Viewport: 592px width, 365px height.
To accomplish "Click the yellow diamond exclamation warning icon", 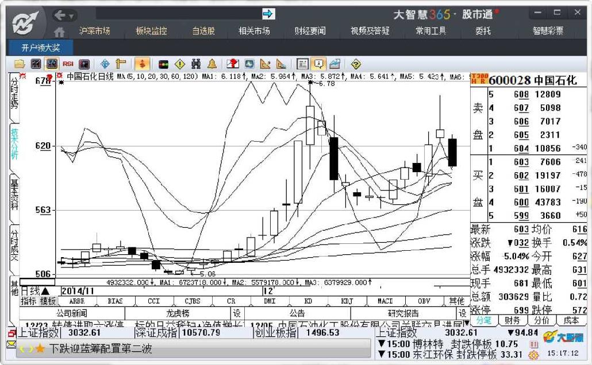I will click(x=180, y=64).
